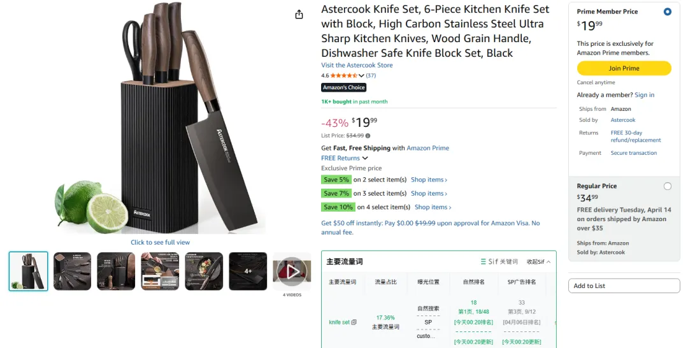The image size is (688, 348).
Task: Click the star rating icons
Action: (x=344, y=76)
